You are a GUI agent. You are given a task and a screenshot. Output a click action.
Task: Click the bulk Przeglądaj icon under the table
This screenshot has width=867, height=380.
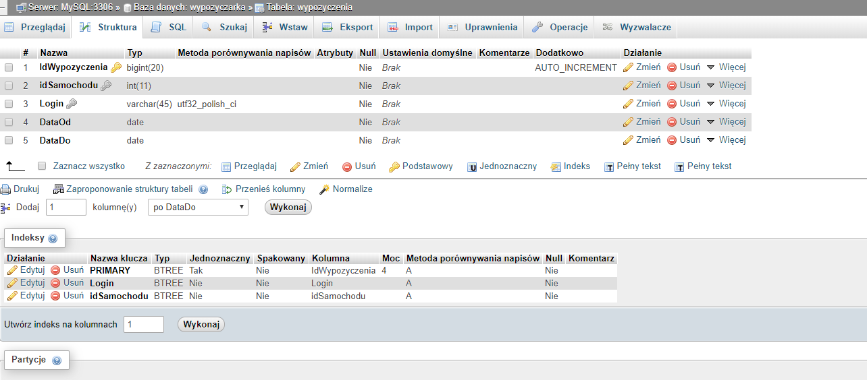(x=226, y=167)
